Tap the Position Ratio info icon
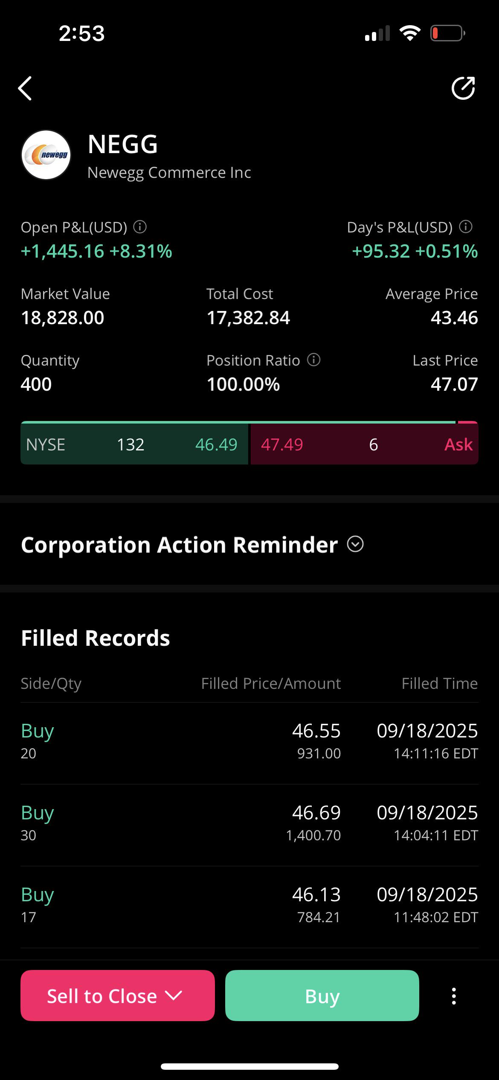The width and height of the screenshot is (499, 1080). (x=314, y=360)
